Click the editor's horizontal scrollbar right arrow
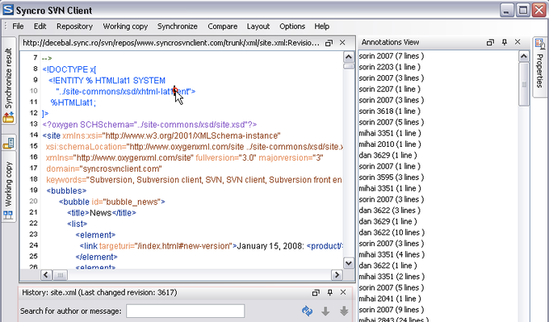The image size is (549, 322). tap(337, 275)
